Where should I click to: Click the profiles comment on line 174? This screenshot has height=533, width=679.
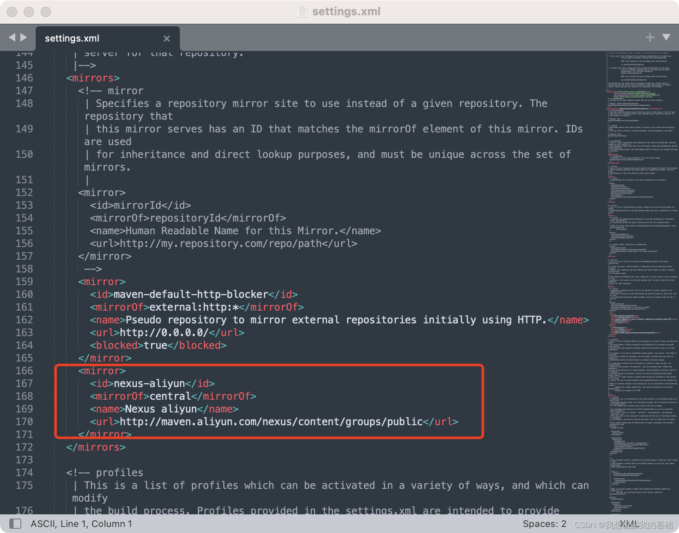coord(105,473)
